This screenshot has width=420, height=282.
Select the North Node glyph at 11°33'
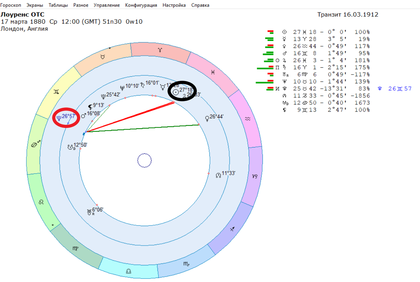point(218,175)
